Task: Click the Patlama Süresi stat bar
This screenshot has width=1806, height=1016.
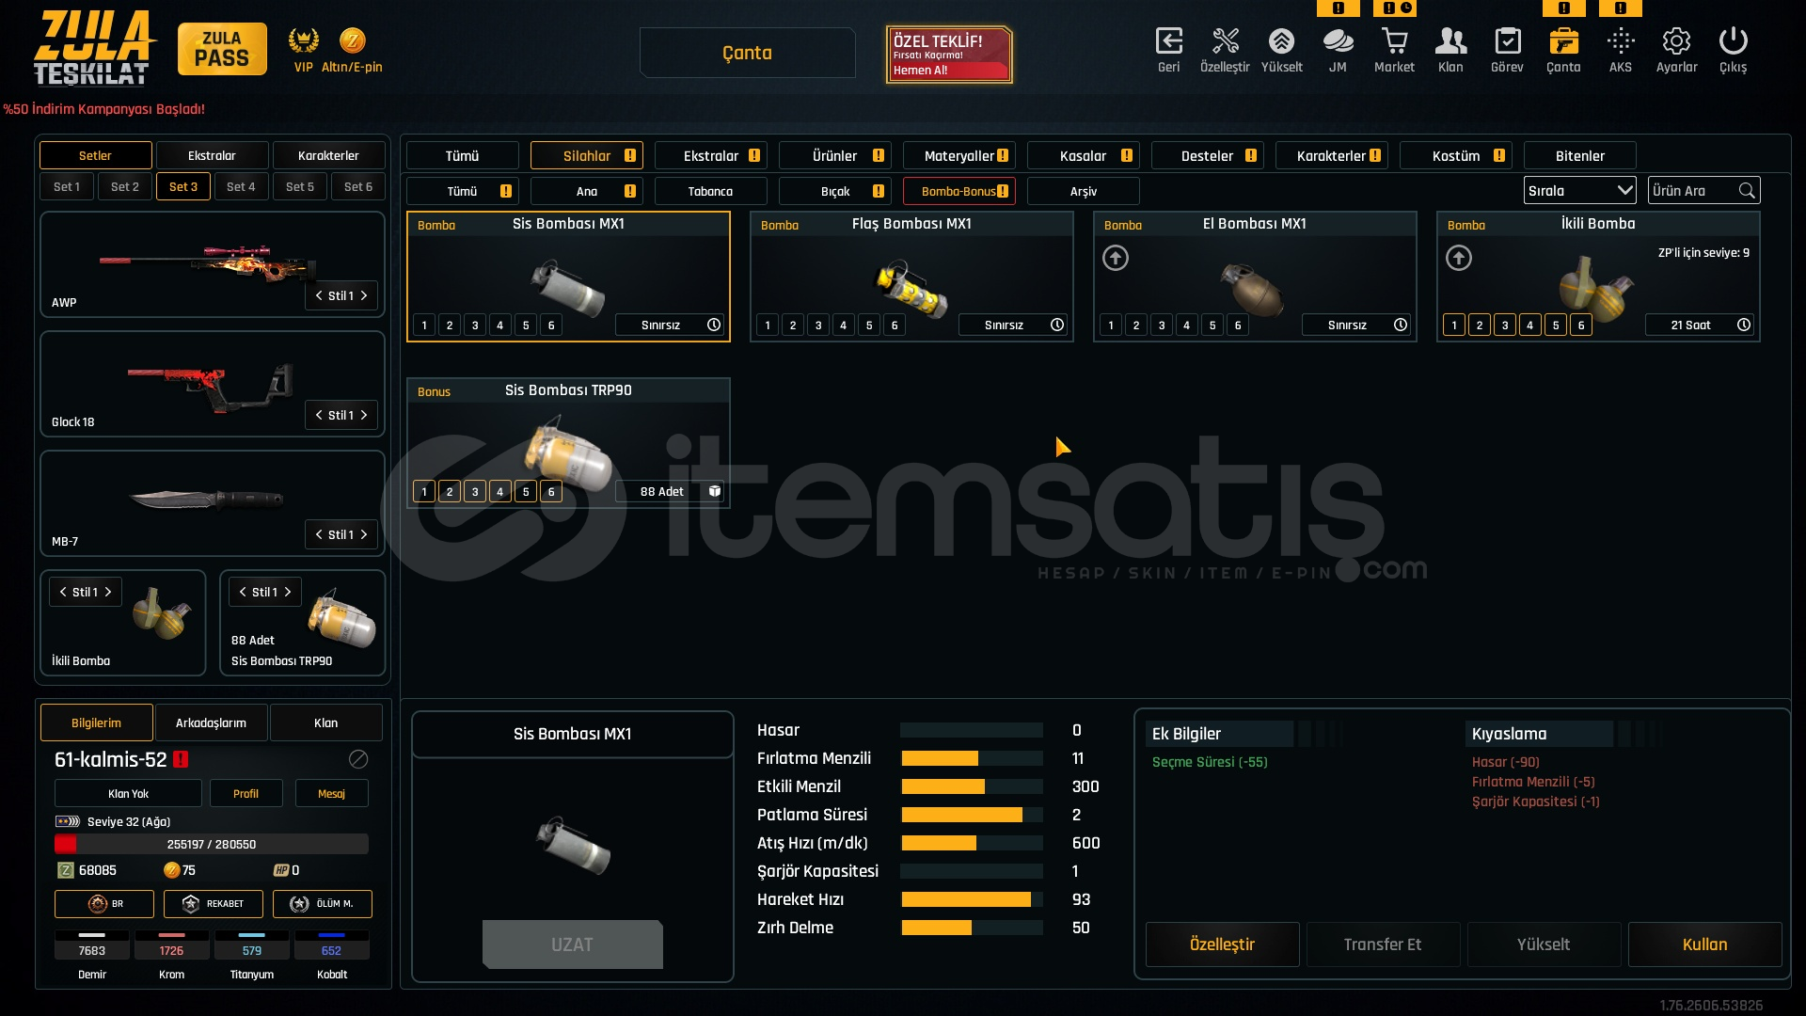Action: pyautogui.click(x=972, y=815)
